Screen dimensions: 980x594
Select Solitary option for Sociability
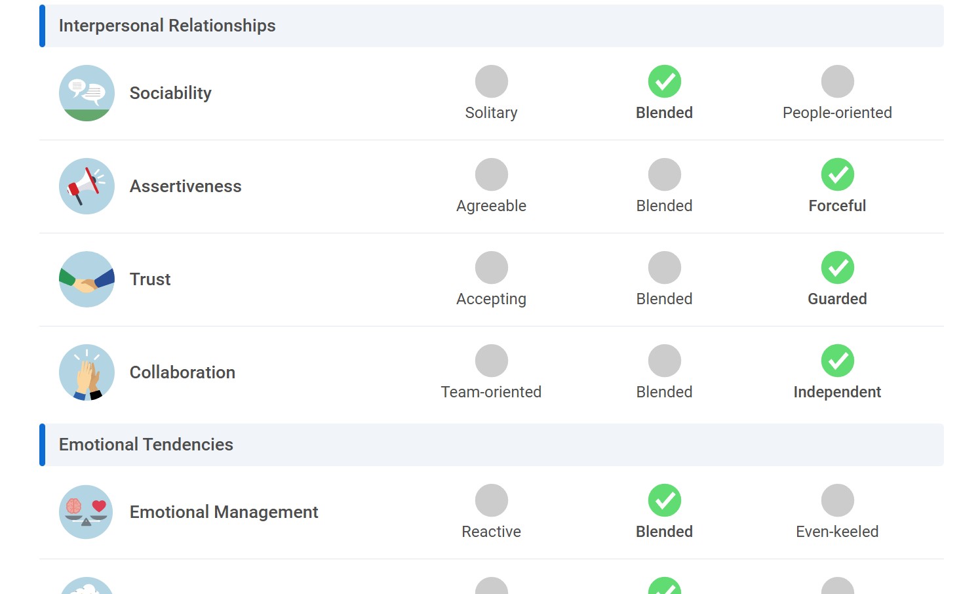[491, 81]
